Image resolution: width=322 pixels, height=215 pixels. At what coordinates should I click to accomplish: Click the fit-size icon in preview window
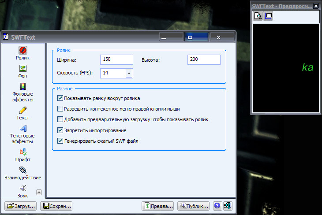point(268,16)
